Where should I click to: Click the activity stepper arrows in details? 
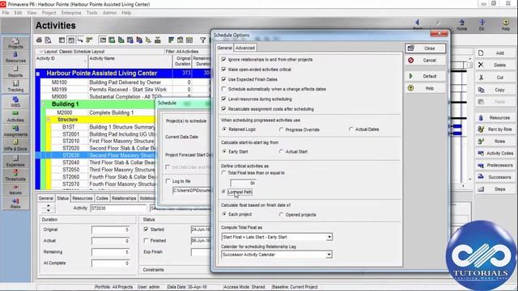[49, 209]
